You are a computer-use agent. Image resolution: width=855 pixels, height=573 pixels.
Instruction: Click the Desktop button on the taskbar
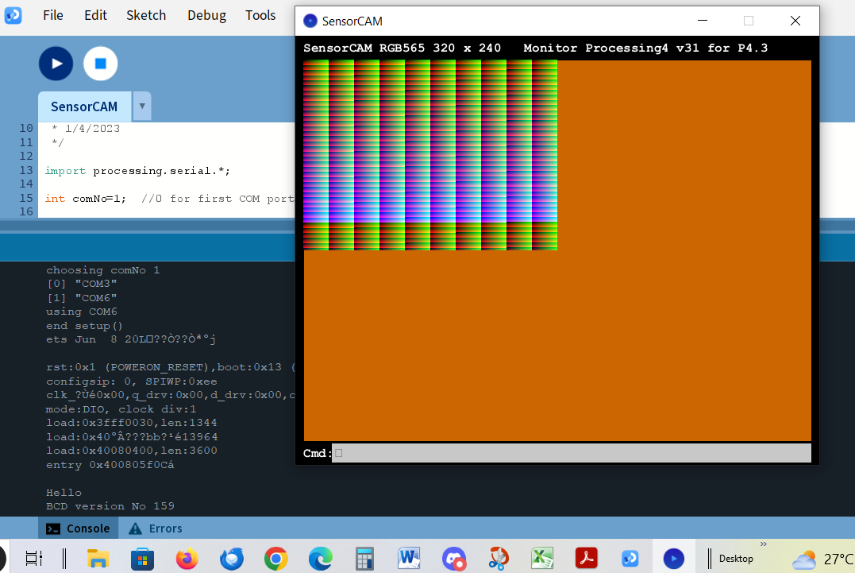tap(736, 559)
